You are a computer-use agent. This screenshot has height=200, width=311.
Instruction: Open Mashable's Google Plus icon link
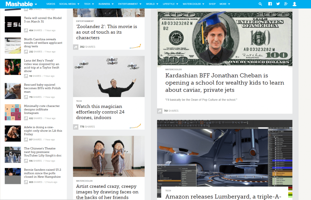click(x=286, y=4)
